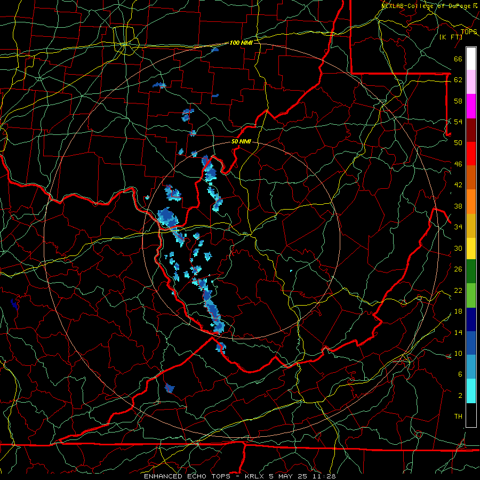Choose the cyan legend band
This screenshot has width=480, height=480.
point(471,391)
